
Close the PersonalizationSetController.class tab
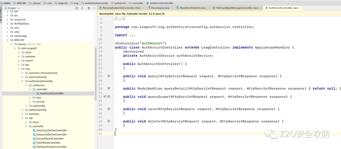(x=143, y=8)
